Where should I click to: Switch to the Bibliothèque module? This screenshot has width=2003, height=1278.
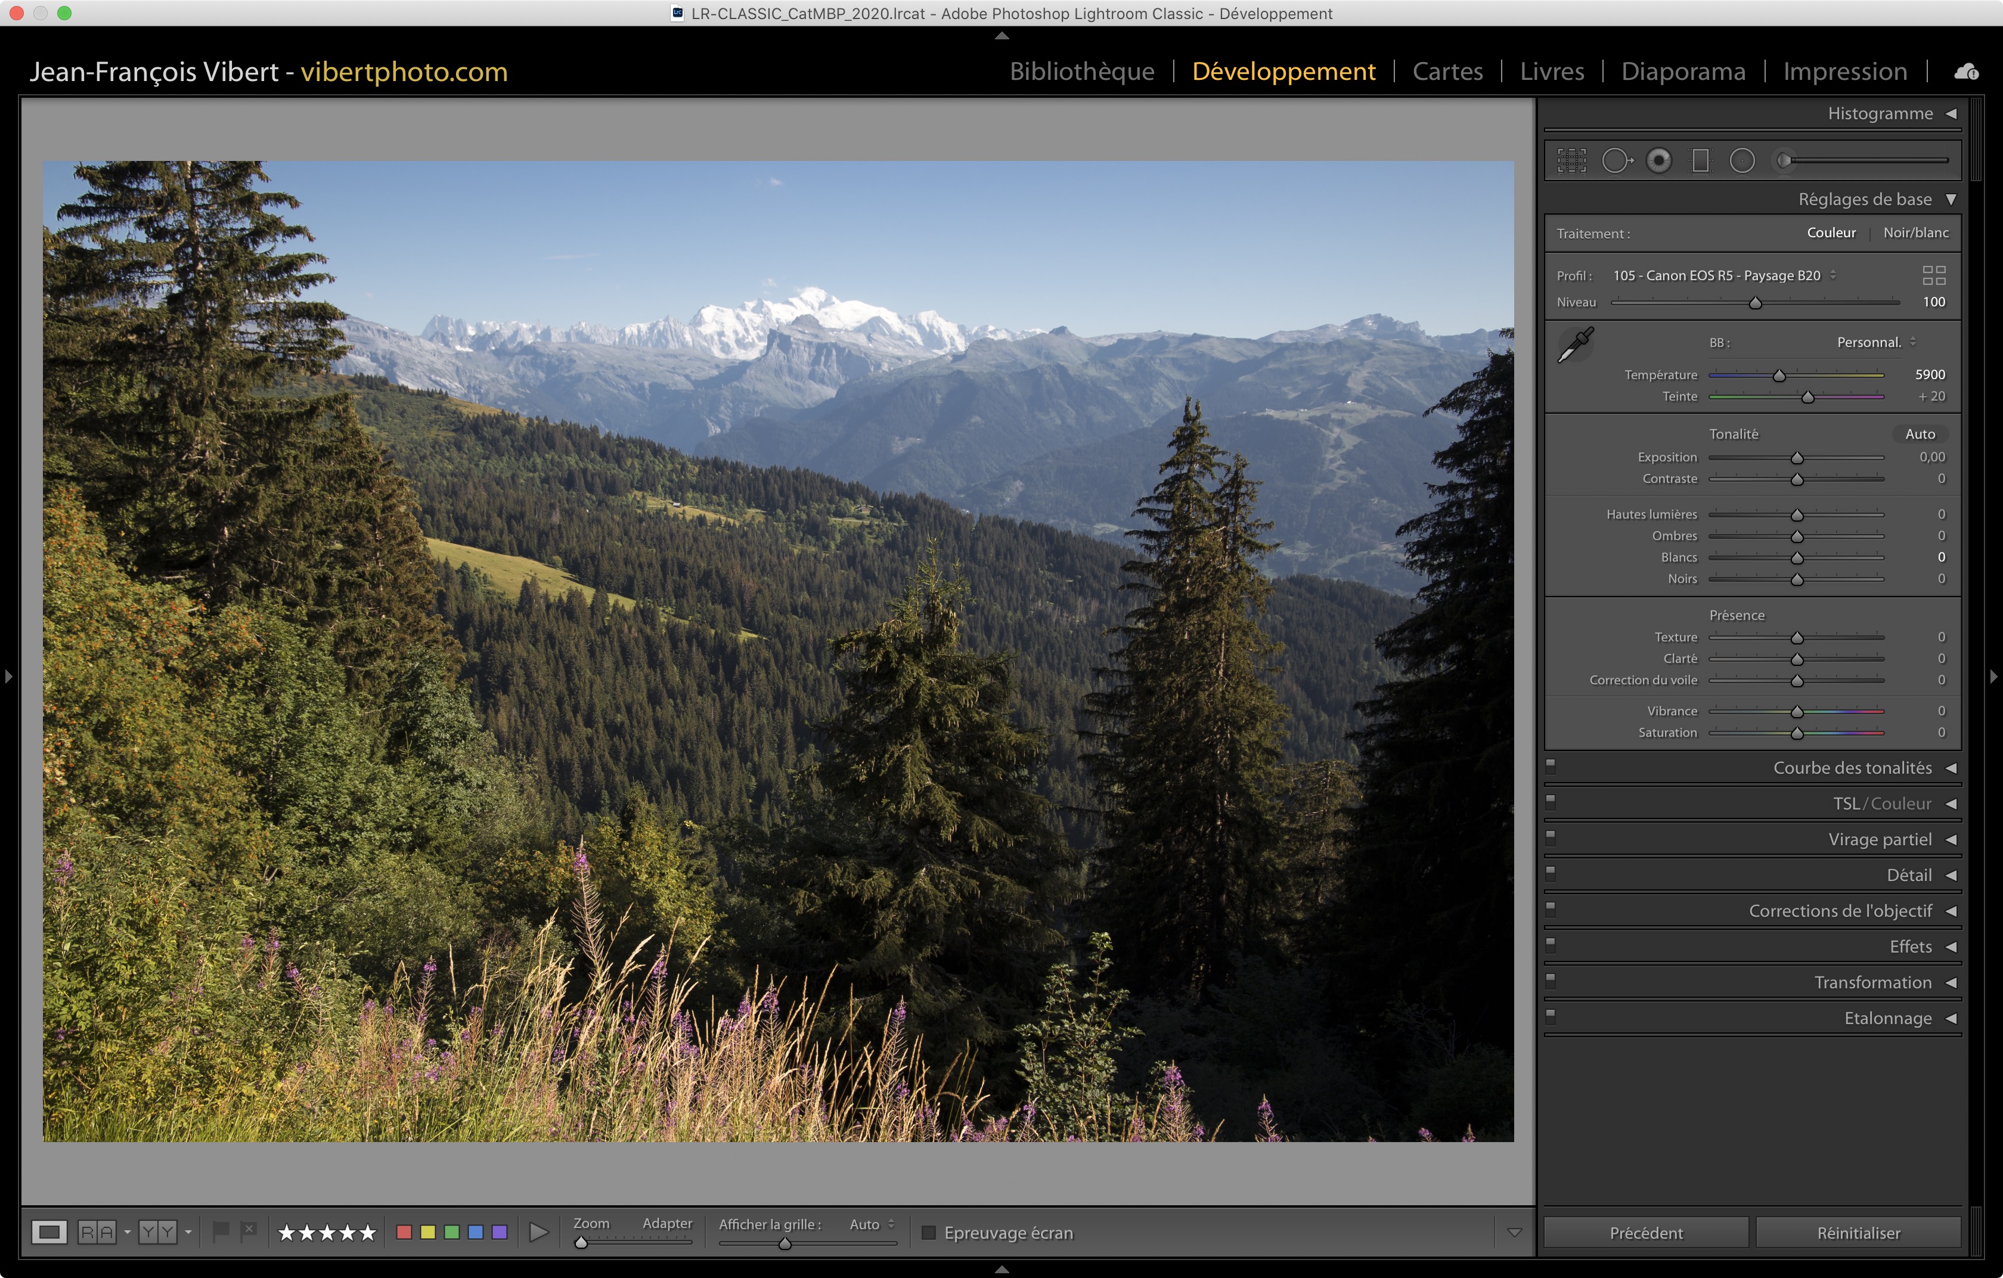coord(1081,72)
